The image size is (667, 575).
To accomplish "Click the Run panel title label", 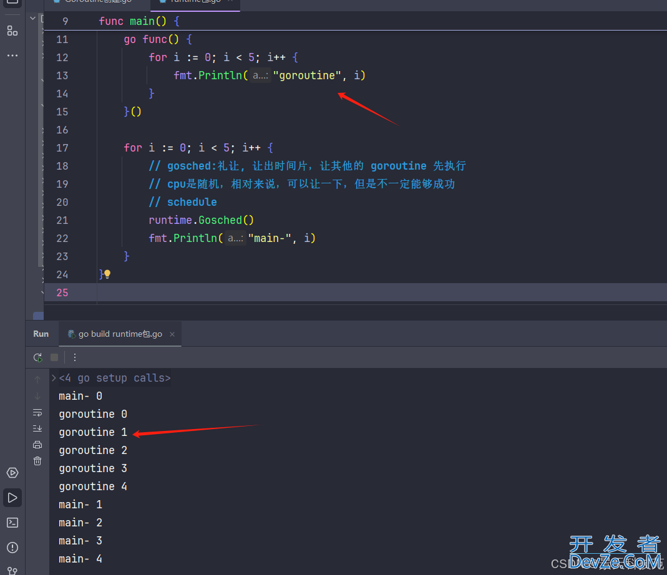I will pyautogui.click(x=41, y=334).
